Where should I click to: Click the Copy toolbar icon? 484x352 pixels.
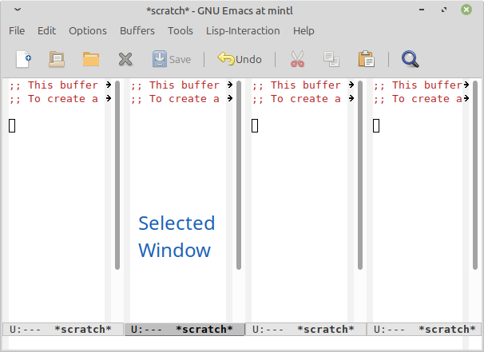click(331, 59)
